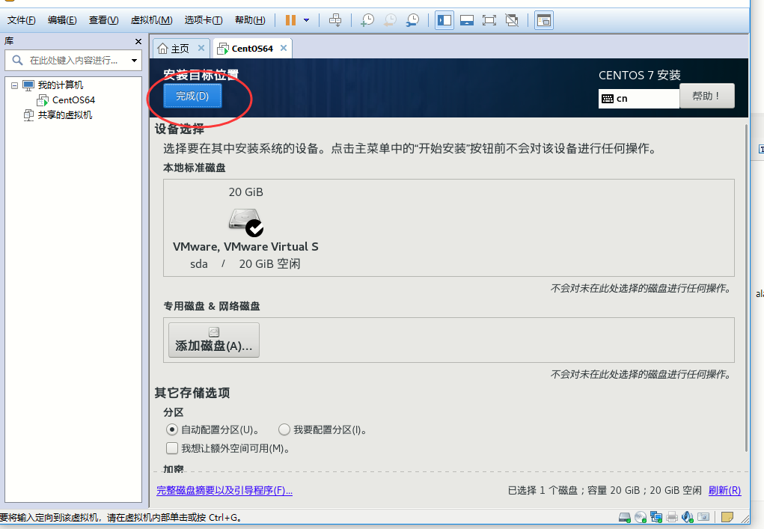Toggle the thumbnail bar view
This screenshot has width=764, height=529.
(467, 20)
